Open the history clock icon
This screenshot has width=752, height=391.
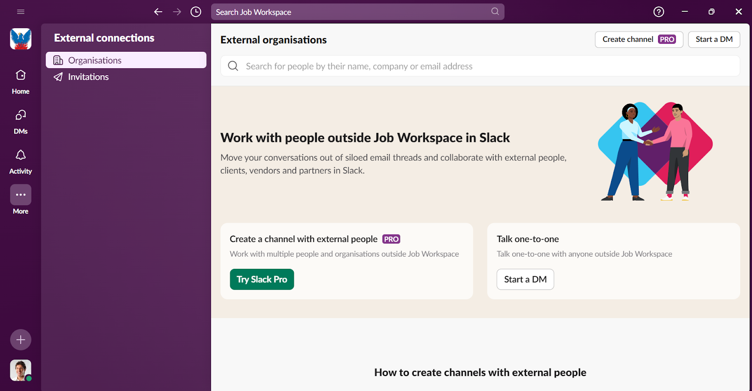[196, 12]
